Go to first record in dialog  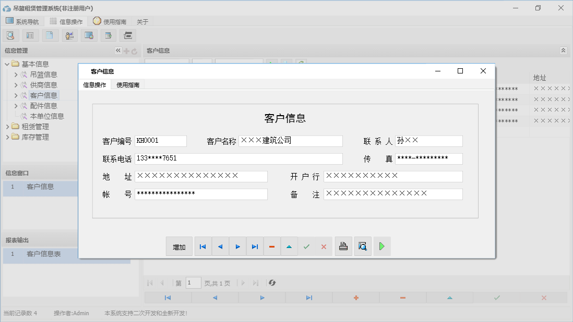tap(203, 246)
